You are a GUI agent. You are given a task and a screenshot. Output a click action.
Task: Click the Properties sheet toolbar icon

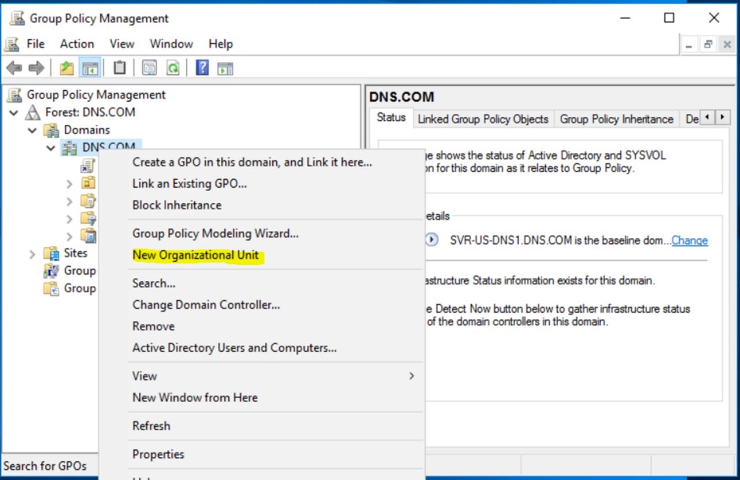pos(150,68)
